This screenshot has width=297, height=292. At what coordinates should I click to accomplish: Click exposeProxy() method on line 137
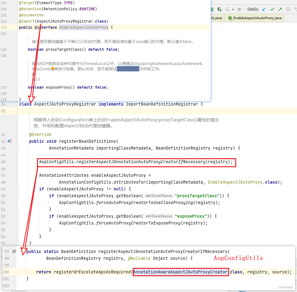tap(60, 88)
